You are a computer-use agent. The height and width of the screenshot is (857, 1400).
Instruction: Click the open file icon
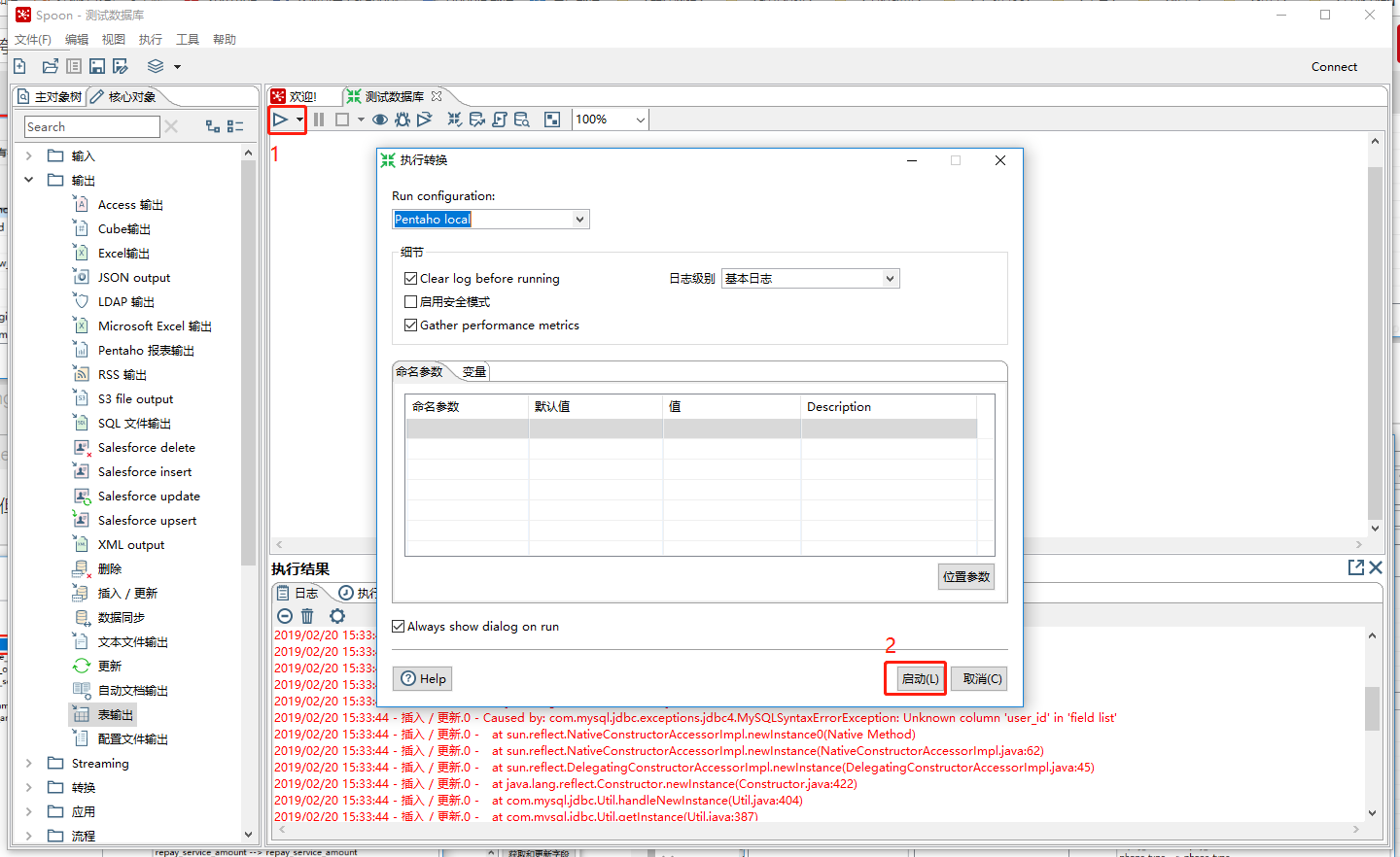(51, 66)
